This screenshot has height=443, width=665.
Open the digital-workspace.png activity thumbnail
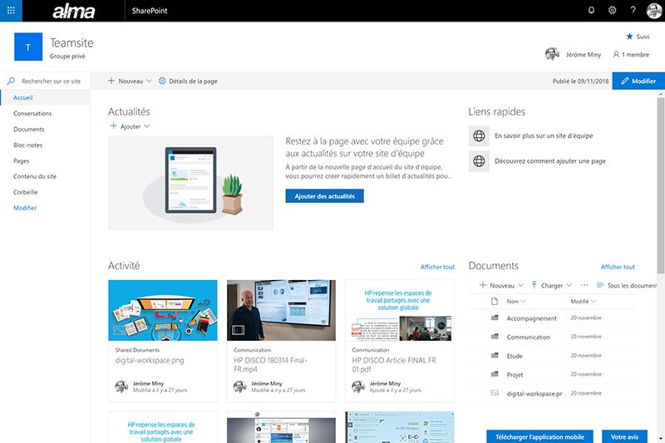pyautogui.click(x=163, y=310)
